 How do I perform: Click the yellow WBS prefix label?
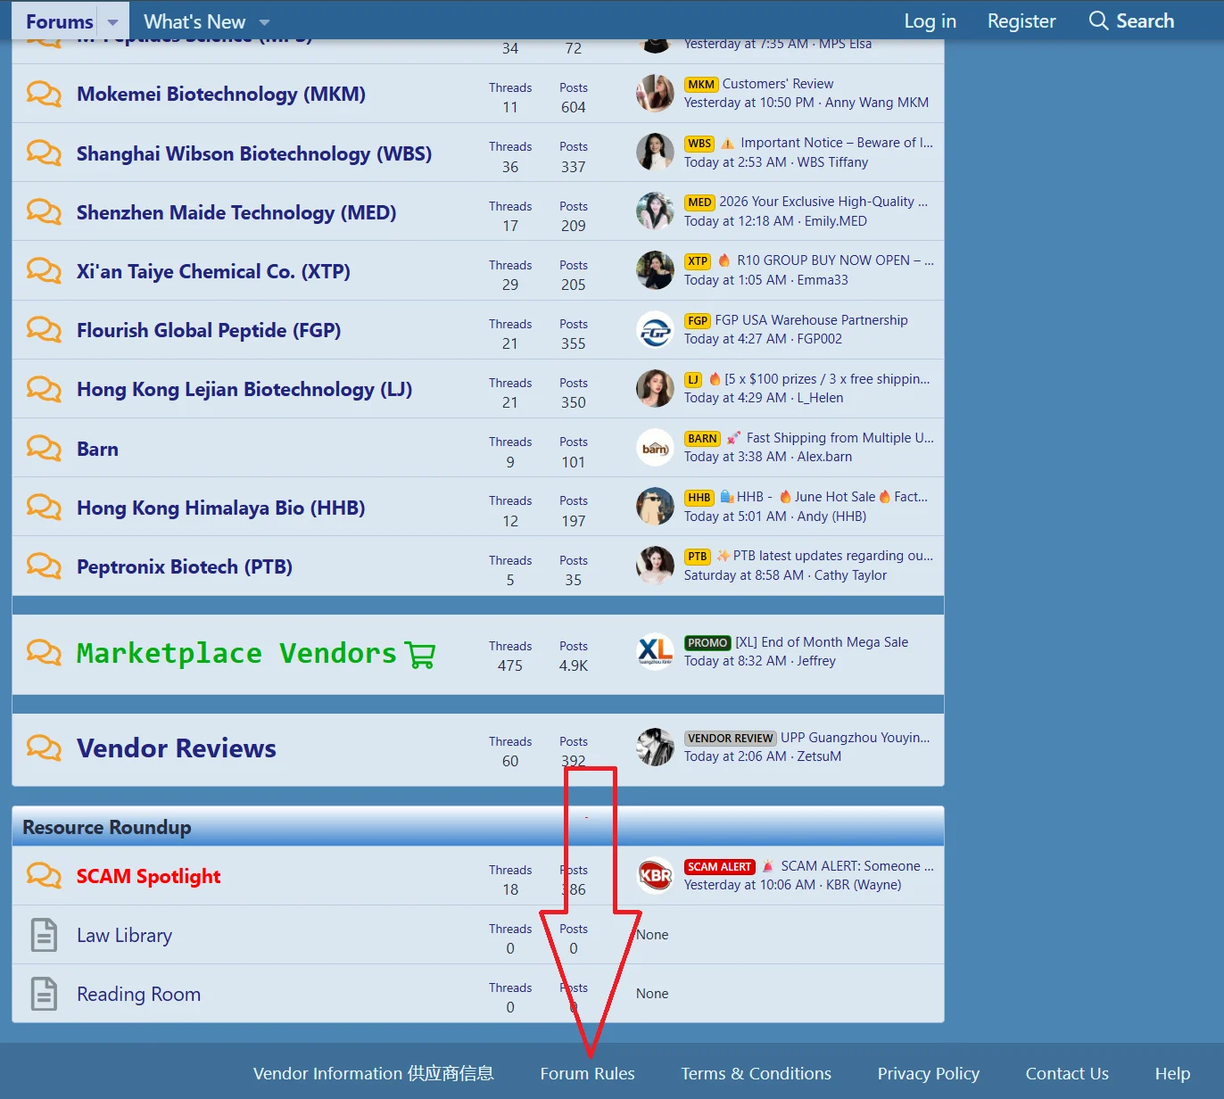pos(699,144)
